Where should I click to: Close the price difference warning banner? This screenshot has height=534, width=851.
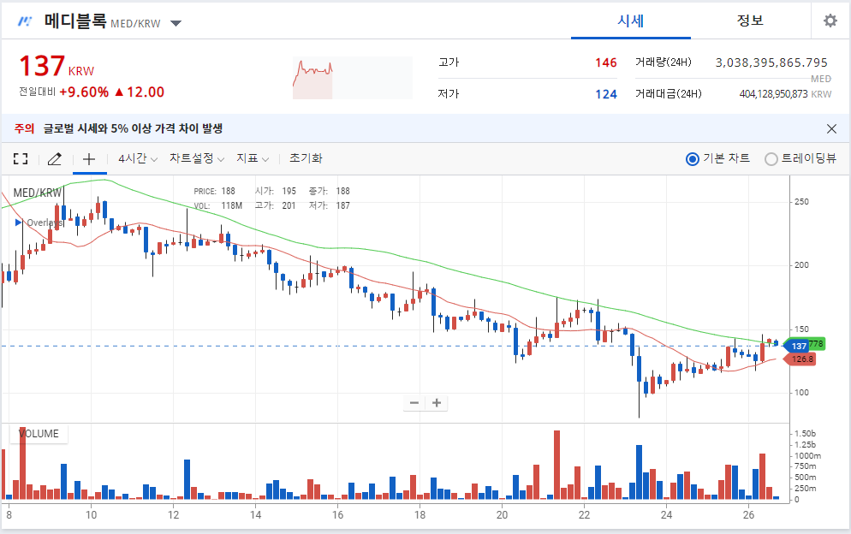point(831,128)
